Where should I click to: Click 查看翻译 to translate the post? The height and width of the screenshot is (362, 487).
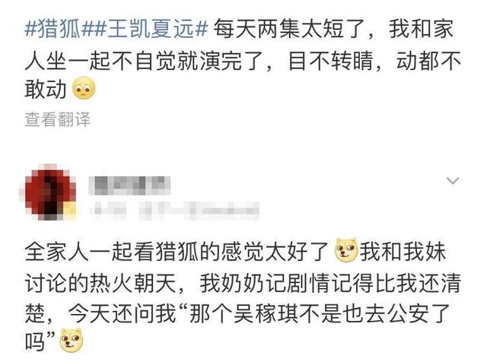pos(58,119)
